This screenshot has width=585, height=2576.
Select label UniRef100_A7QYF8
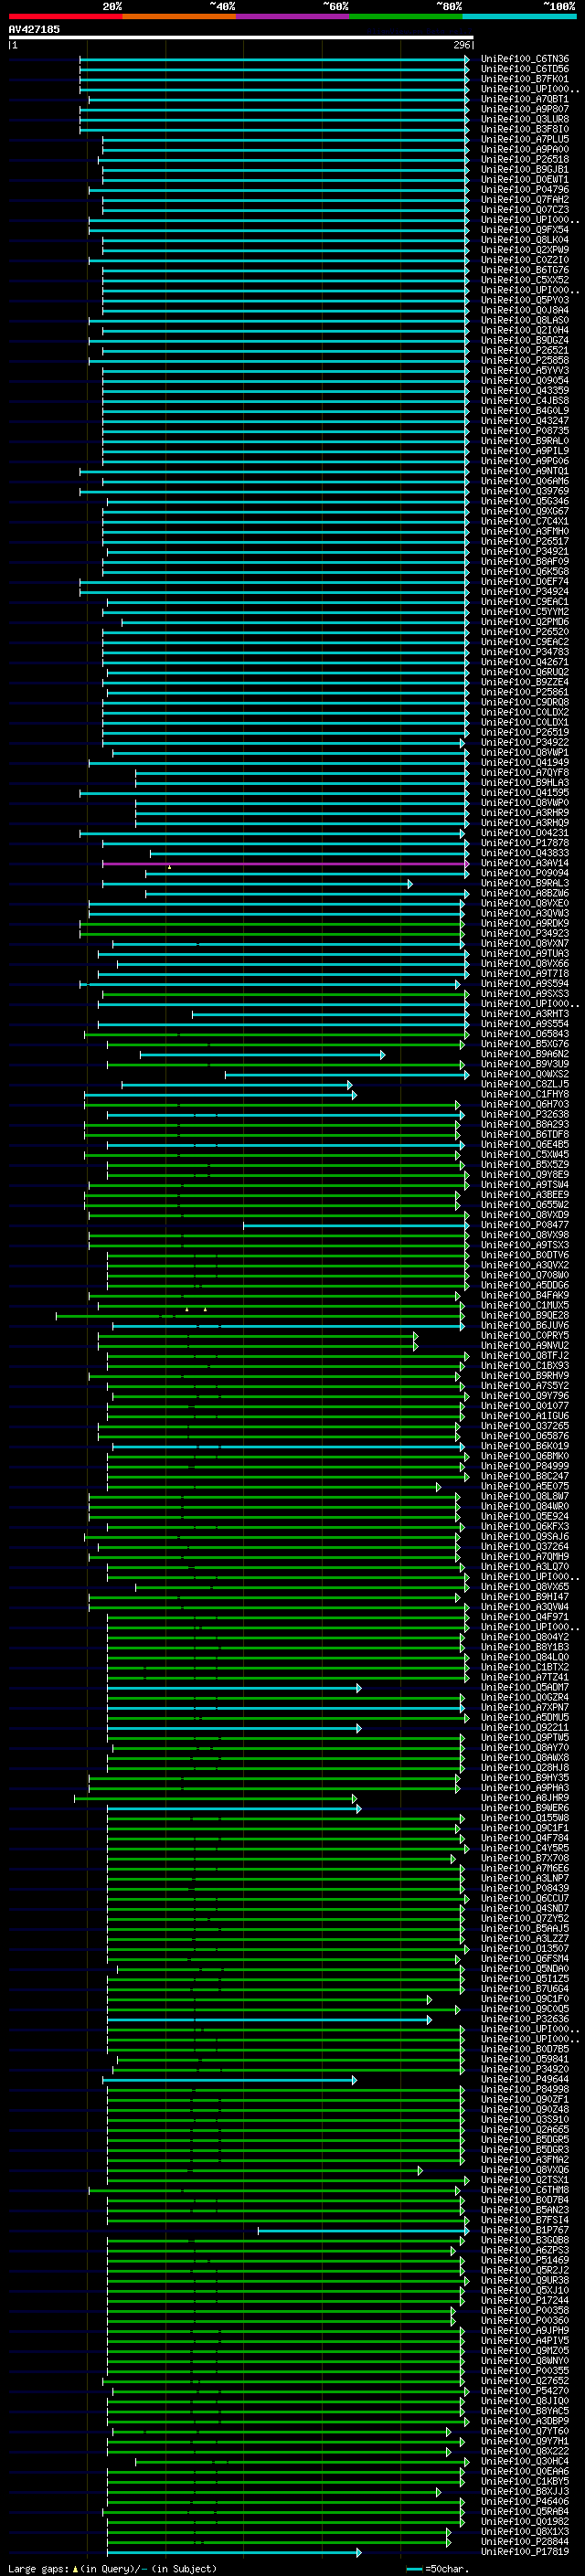click(525, 773)
